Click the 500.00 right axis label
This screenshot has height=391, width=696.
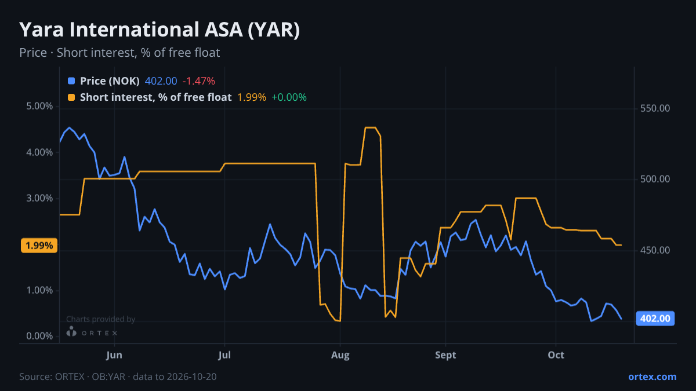point(655,179)
